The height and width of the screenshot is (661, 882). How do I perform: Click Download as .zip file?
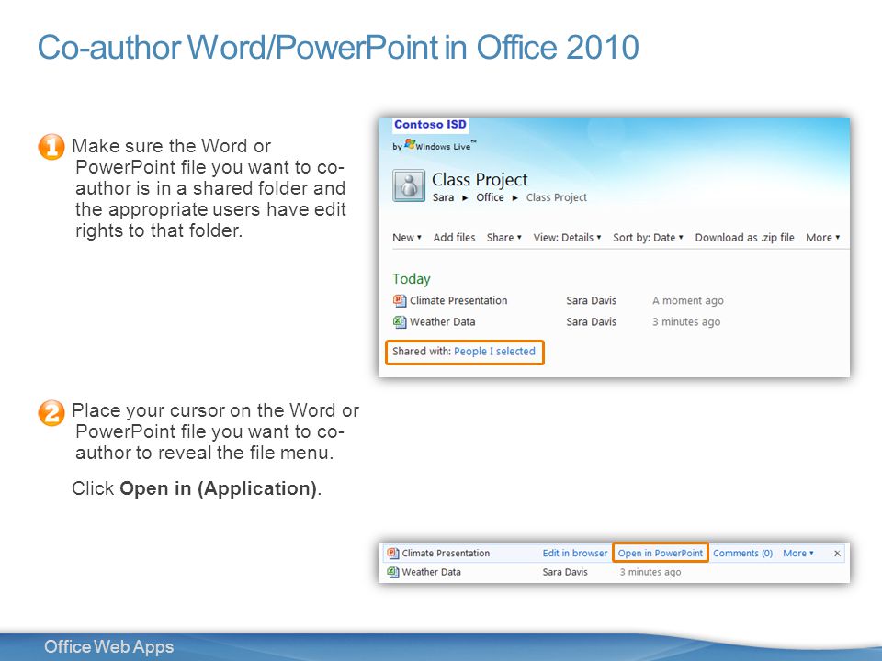745,237
